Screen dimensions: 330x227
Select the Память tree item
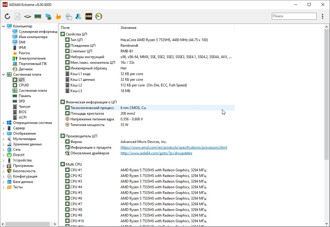22,96
